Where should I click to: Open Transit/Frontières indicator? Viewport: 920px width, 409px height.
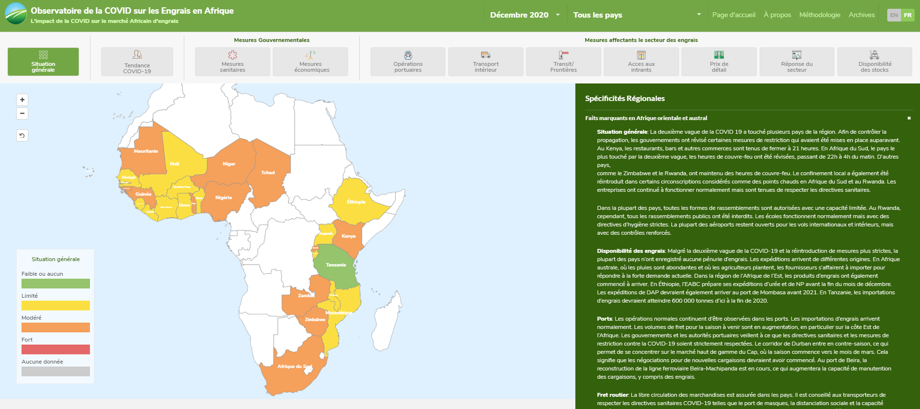coord(563,62)
